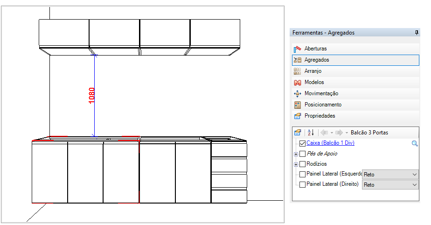Click the Balcão 3 Portas title text

coord(369,133)
